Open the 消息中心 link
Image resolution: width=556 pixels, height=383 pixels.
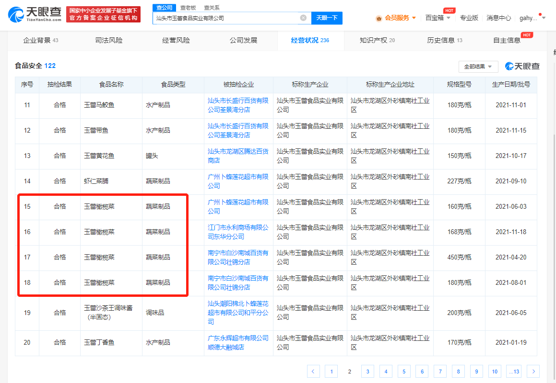pyautogui.click(x=498, y=18)
